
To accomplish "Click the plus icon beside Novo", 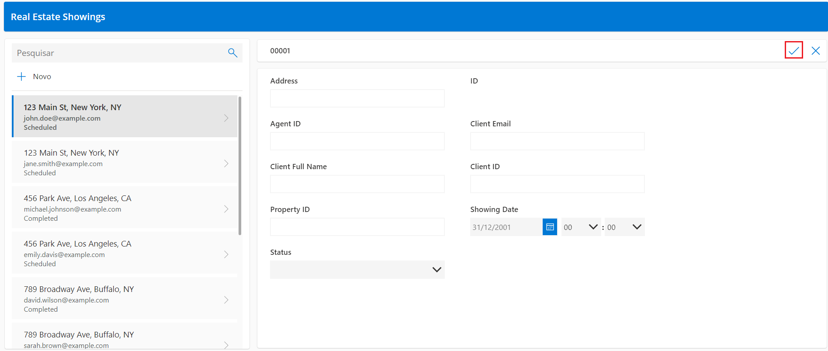I will click(21, 76).
